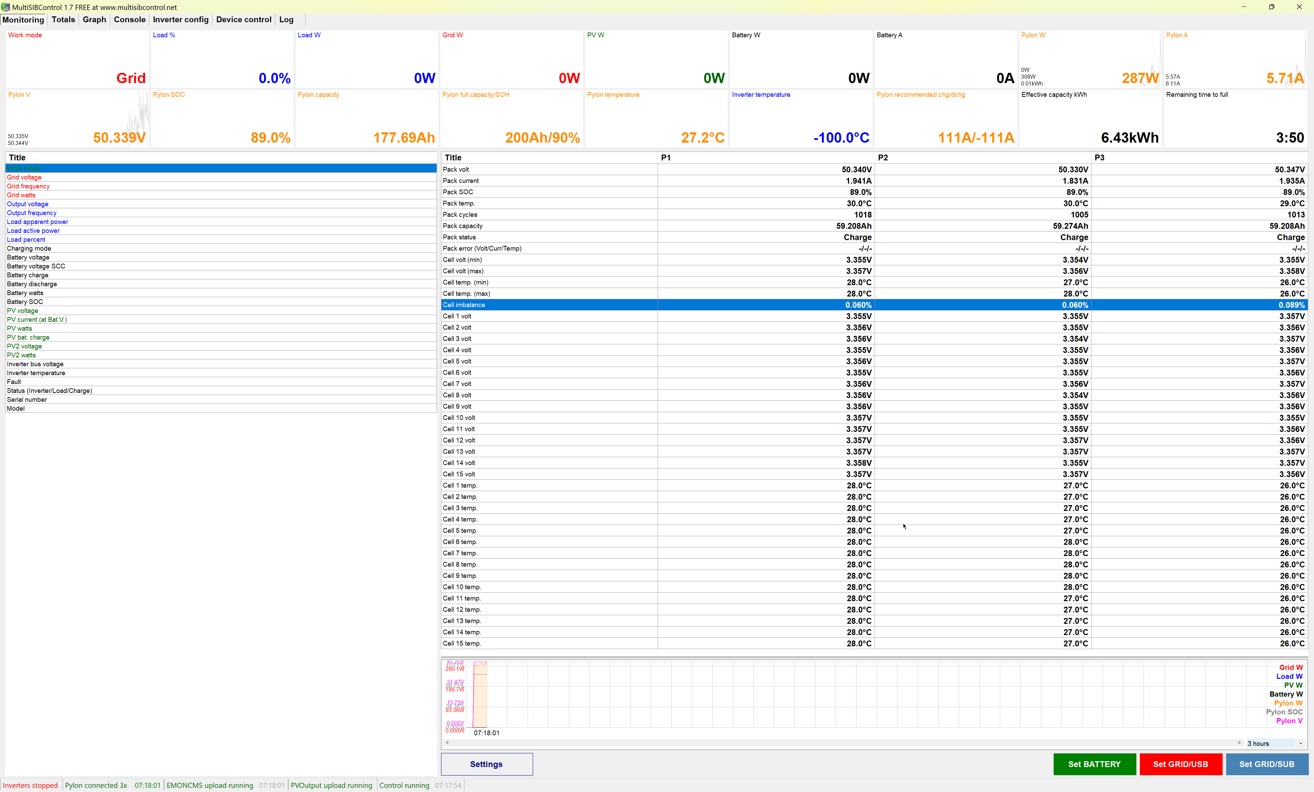The image size is (1314, 792).
Task: Switch to the Totals tab
Action: pyautogui.click(x=63, y=20)
